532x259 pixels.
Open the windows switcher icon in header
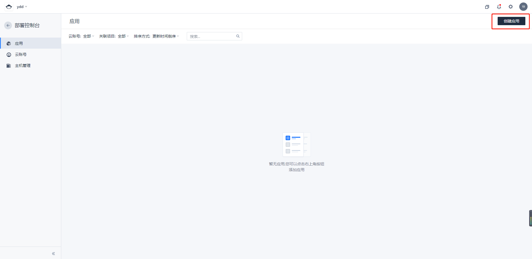[487, 7]
